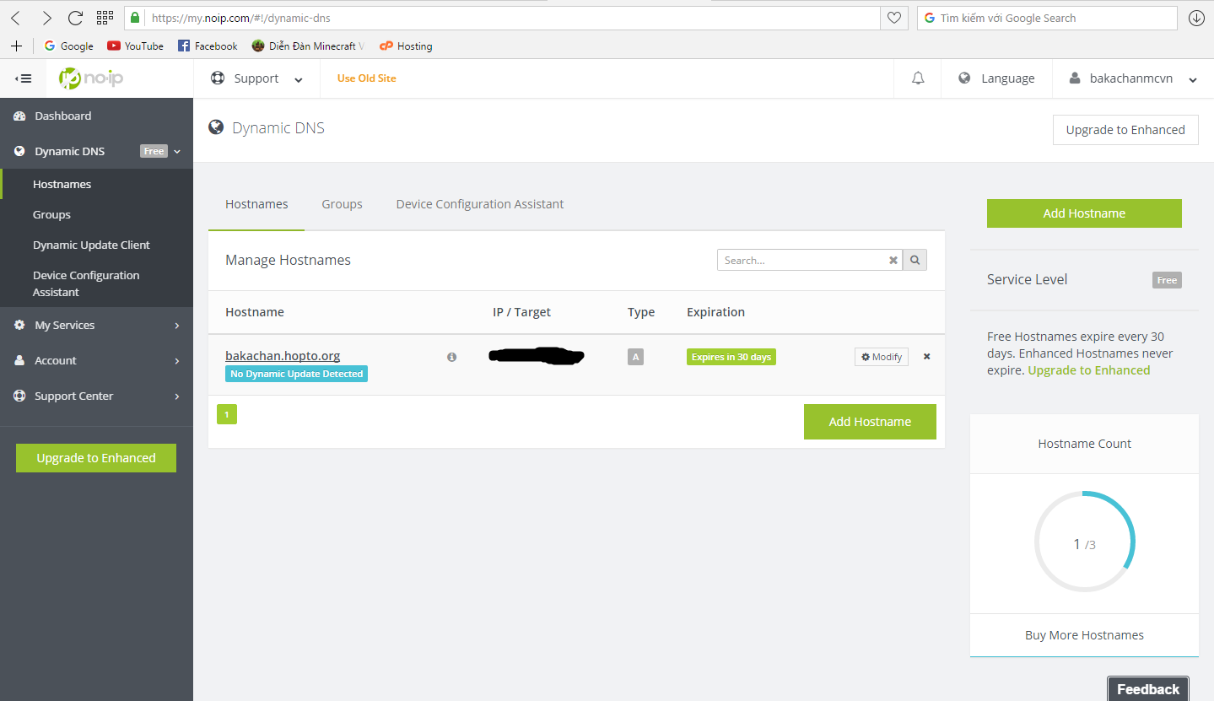This screenshot has height=701, width=1214.
Task: Open downloads with the download arrow icon
Action: 1196,18
